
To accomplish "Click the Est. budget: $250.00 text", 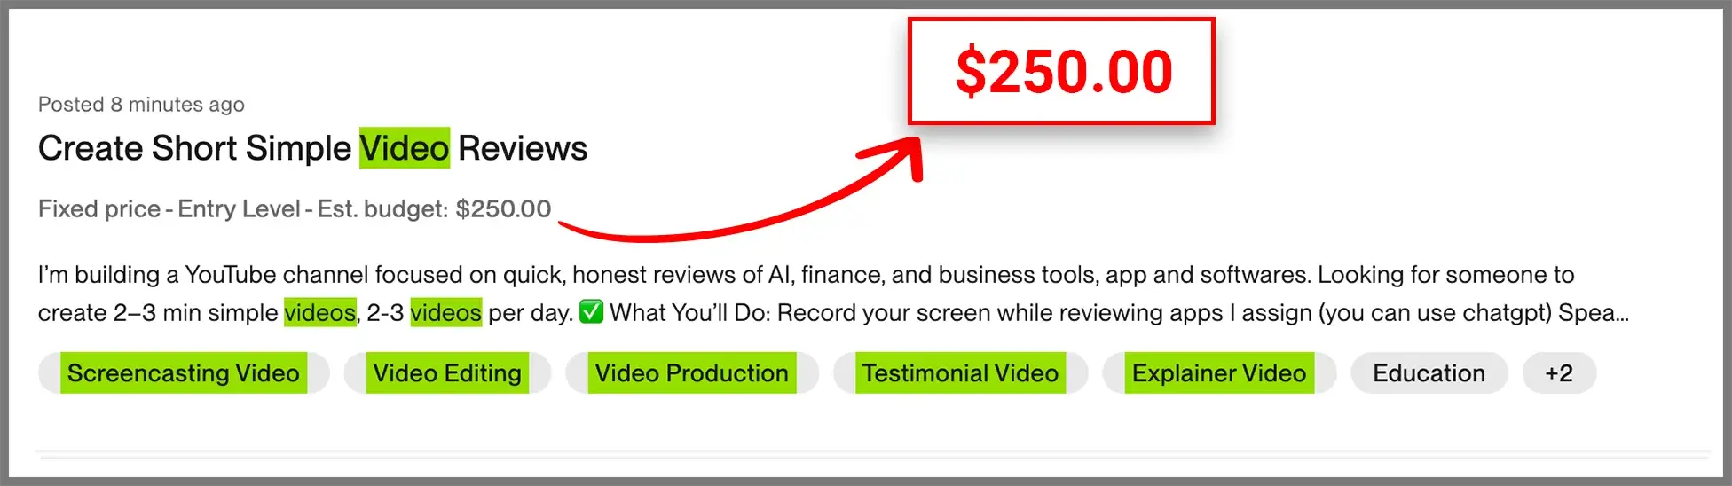I will pyautogui.click(x=434, y=208).
